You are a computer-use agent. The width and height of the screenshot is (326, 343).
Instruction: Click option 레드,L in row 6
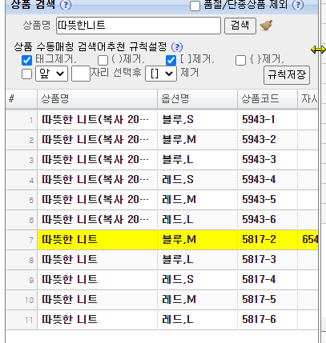[x=198, y=220]
